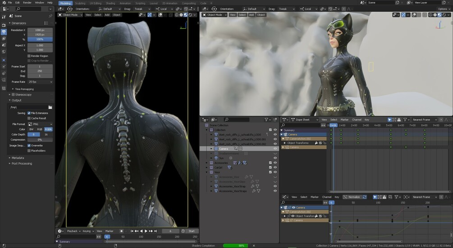Image resolution: width=453 pixels, height=248 pixels.
Task: Uncheck File Extensions saving option
Action: point(29,113)
